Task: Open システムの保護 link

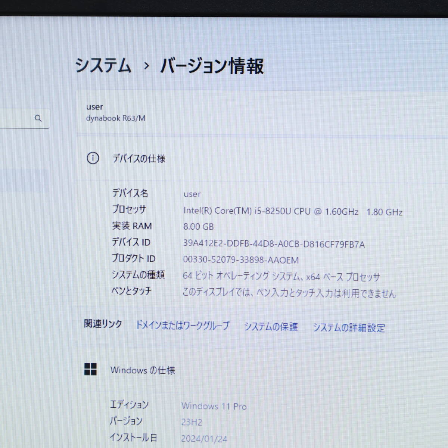Action: pyautogui.click(x=271, y=327)
